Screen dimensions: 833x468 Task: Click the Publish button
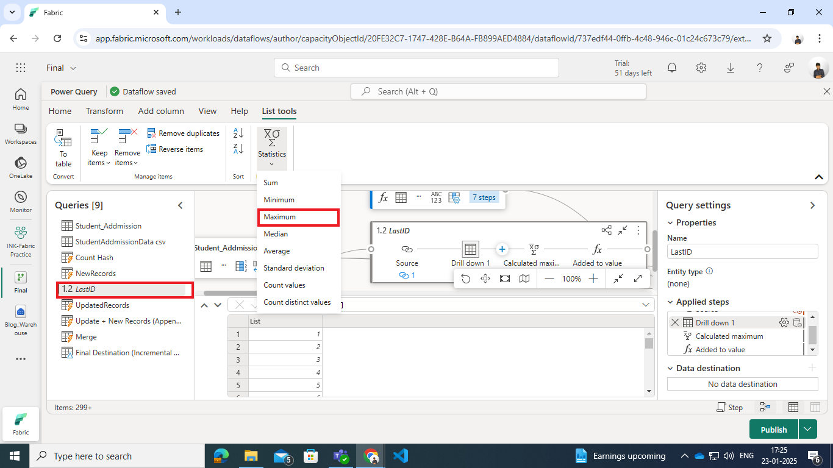click(774, 430)
